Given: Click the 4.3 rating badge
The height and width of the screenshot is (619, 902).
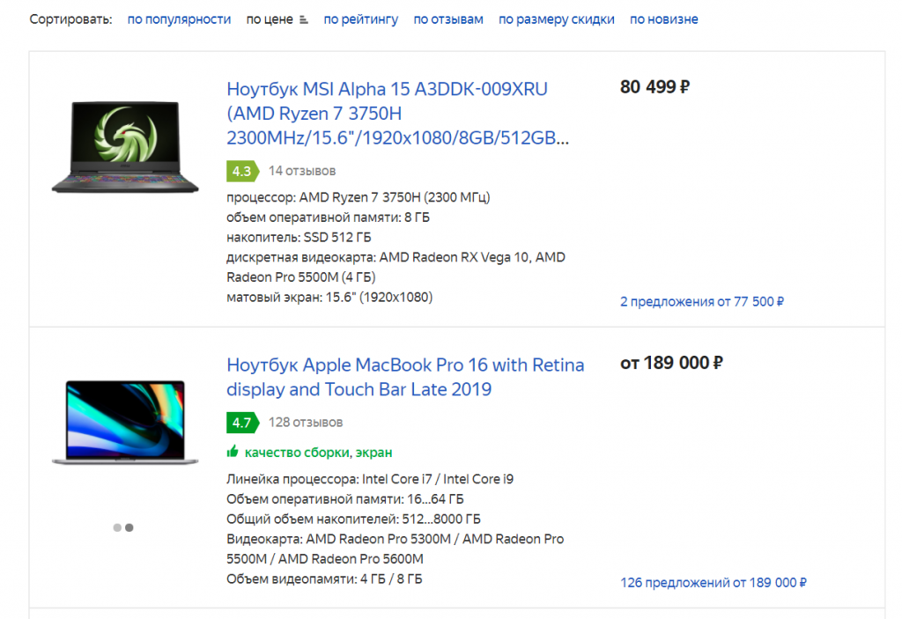Looking at the screenshot, I should (x=241, y=171).
